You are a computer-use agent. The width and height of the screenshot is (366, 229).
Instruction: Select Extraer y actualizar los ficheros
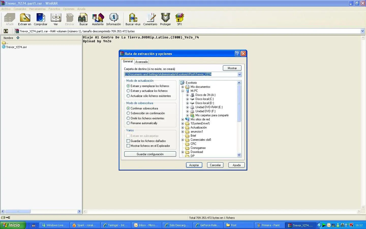(x=147, y=91)
